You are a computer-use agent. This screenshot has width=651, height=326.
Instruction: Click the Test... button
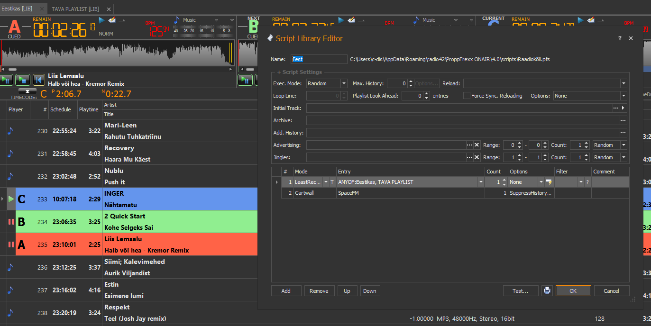coord(520,291)
